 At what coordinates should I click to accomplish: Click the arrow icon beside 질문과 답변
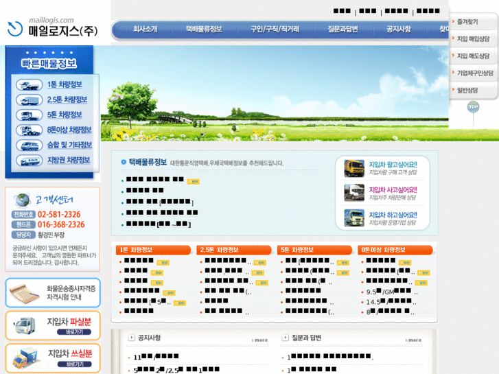pos(285,338)
